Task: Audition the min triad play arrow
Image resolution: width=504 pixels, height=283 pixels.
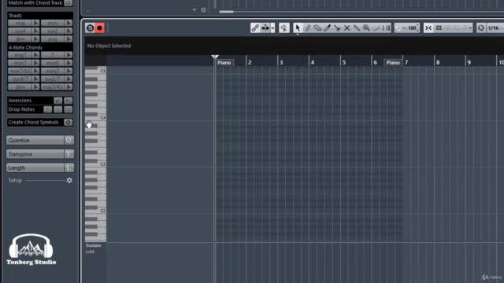Action: [x=69, y=23]
